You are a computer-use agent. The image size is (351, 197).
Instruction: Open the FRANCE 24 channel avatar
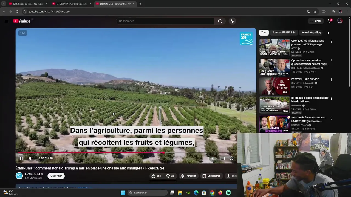coord(19,176)
